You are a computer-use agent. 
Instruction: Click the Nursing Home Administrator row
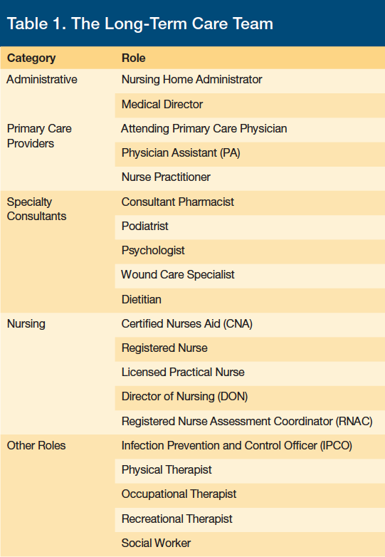coord(250,81)
